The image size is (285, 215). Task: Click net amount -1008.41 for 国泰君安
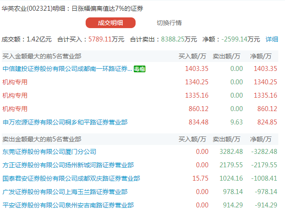click(x=264, y=178)
